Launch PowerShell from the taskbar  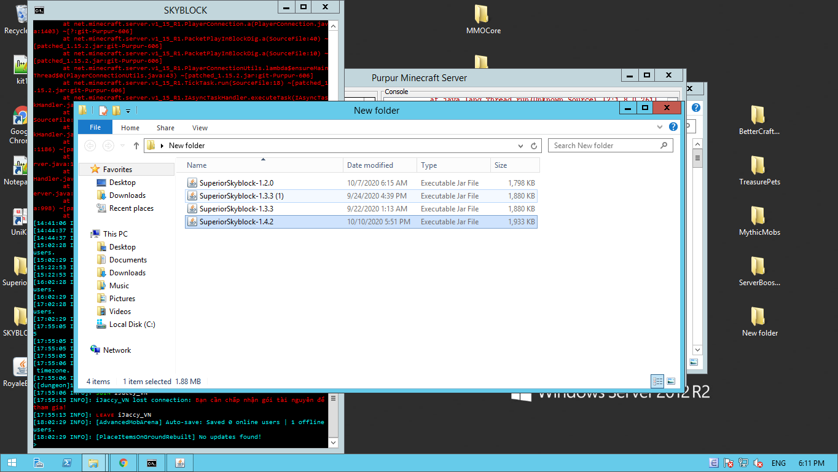(66, 463)
